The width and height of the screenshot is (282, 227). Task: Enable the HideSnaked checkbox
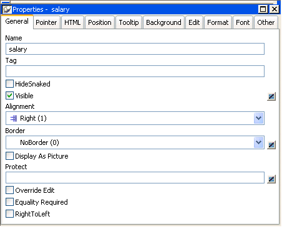pyautogui.click(x=9, y=84)
